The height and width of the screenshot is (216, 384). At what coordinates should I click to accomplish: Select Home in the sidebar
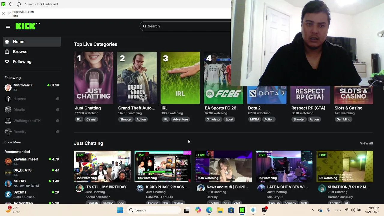pyautogui.click(x=32, y=42)
